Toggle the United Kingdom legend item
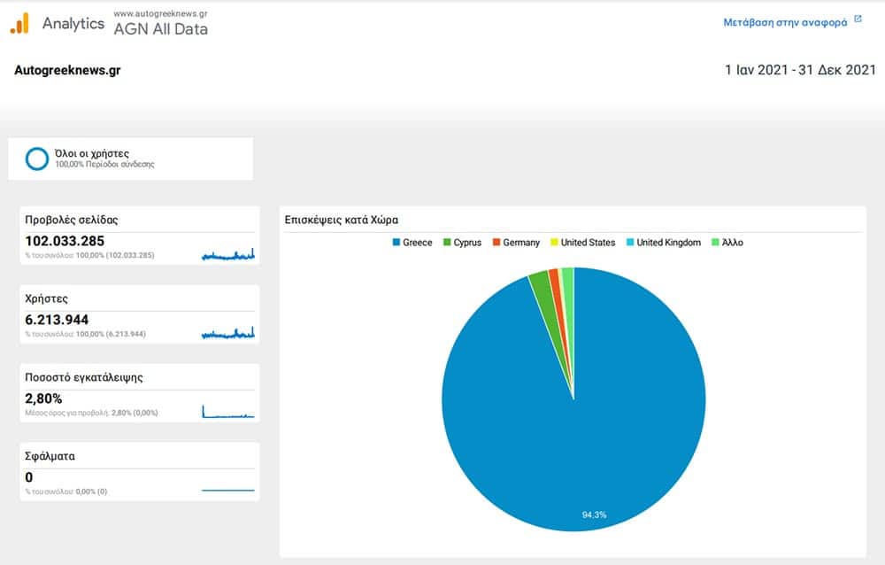Screen dimensions: 885x565 (x=663, y=243)
